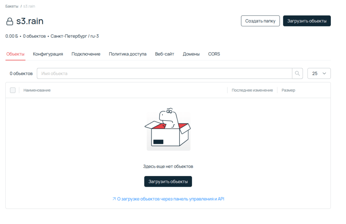Click top-right Загрузить объекты button
The image size is (346, 224).
(306, 21)
